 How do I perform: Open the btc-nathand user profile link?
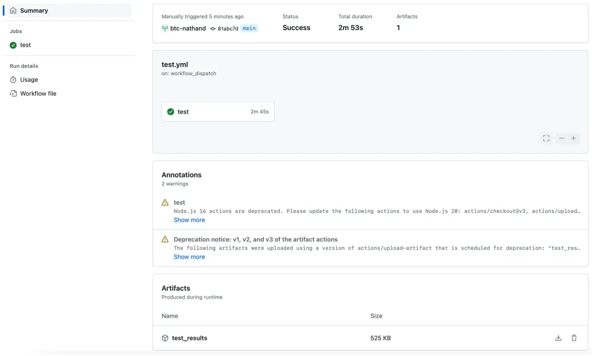pyautogui.click(x=188, y=28)
